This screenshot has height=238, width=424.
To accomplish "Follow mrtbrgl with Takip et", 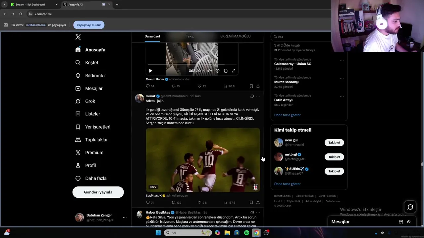I will [334, 157].
